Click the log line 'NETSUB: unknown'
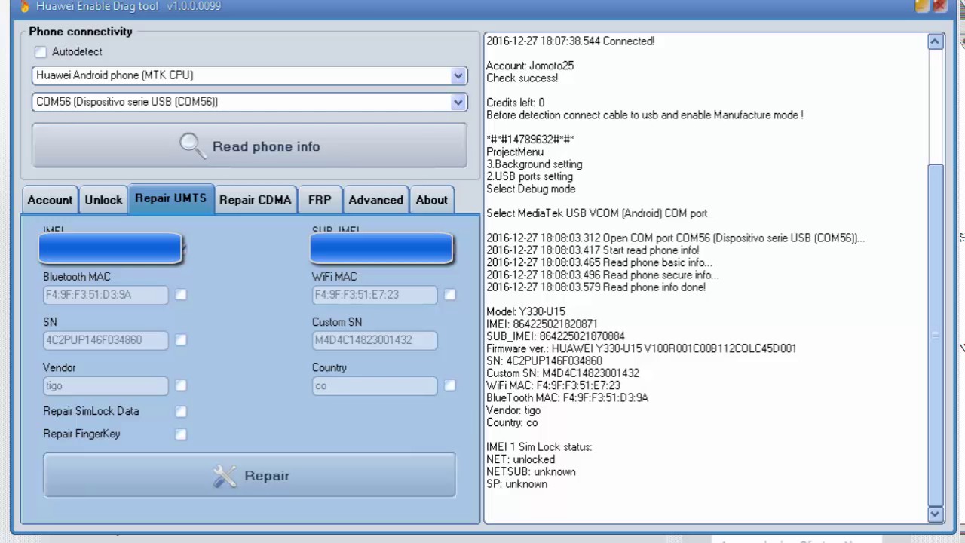The height and width of the screenshot is (543, 965). [x=531, y=471]
